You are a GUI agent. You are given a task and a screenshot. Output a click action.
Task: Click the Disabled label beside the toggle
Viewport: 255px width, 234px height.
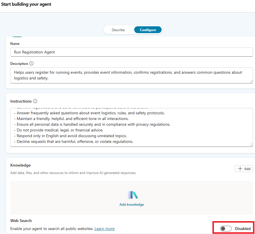243,229
